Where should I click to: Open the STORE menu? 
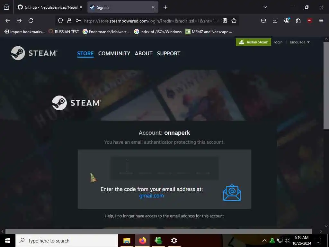point(85,53)
